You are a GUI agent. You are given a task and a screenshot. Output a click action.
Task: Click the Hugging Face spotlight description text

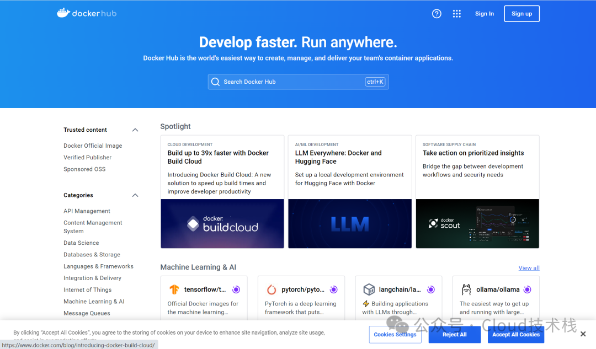point(349,179)
